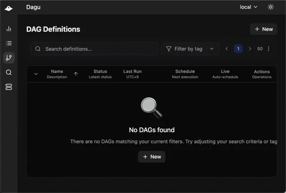286x193 pixels.
Task: Focus the Search definitions input field
Action: coord(98,49)
